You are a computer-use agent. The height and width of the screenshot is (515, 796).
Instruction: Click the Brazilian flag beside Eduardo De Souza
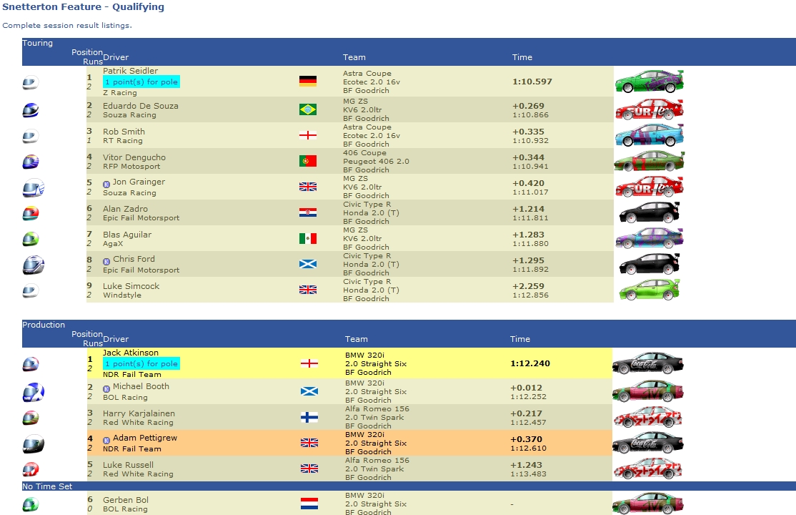pyautogui.click(x=308, y=109)
